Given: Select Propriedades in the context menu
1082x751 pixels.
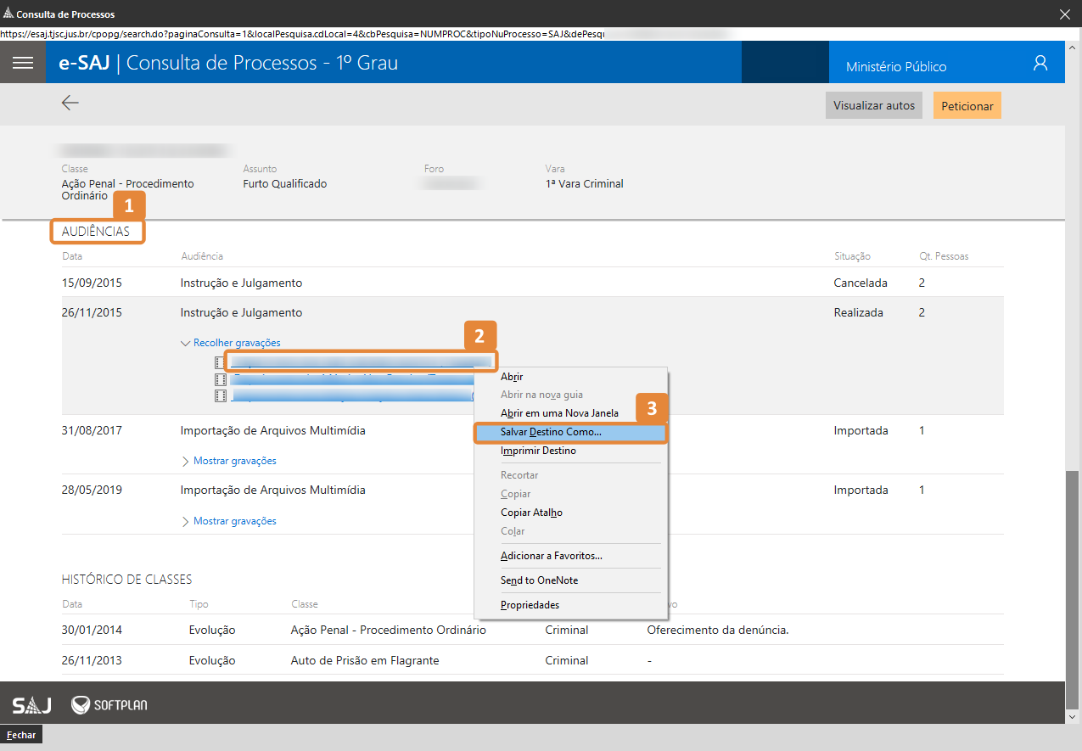Looking at the screenshot, I should [530, 605].
